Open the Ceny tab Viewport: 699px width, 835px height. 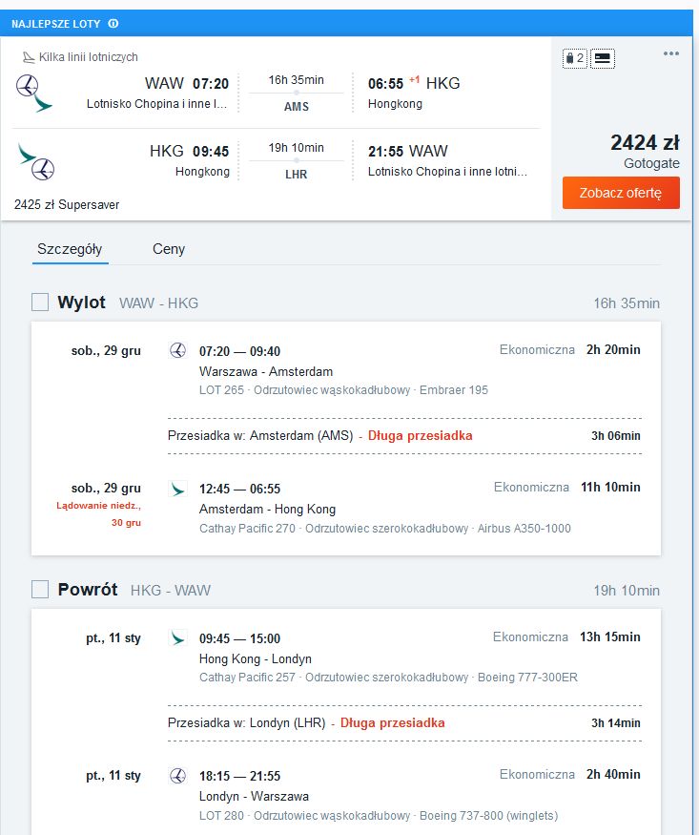coord(169,249)
